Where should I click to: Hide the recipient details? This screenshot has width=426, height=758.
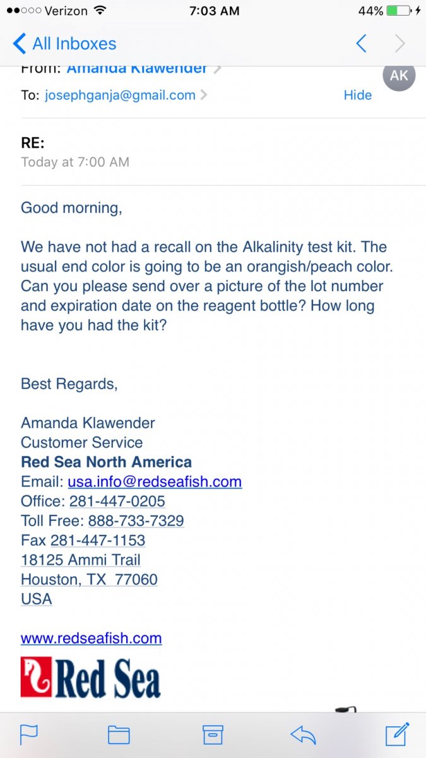coord(358,95)
